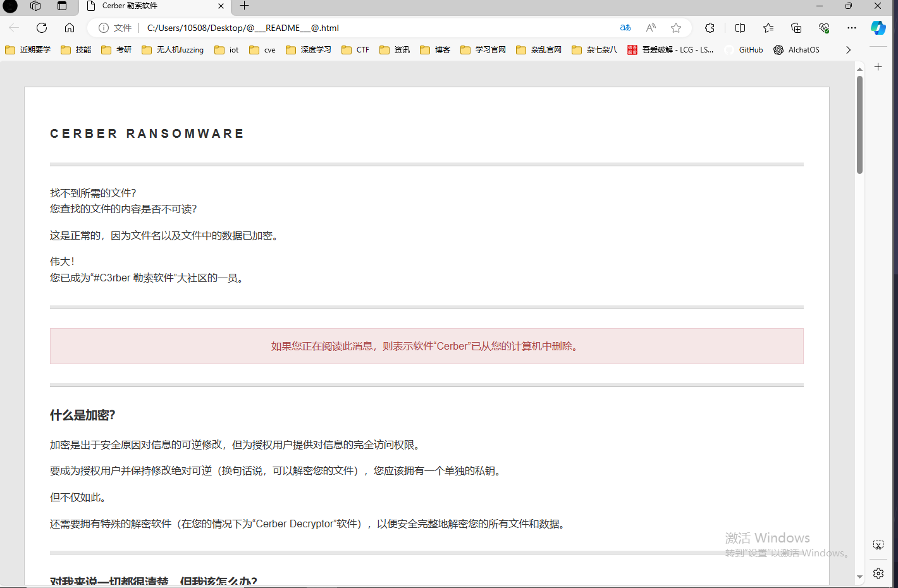Open the 学习官网 bookmarks folder
Screen dimensions: 898x588
[x=483, y=50]
